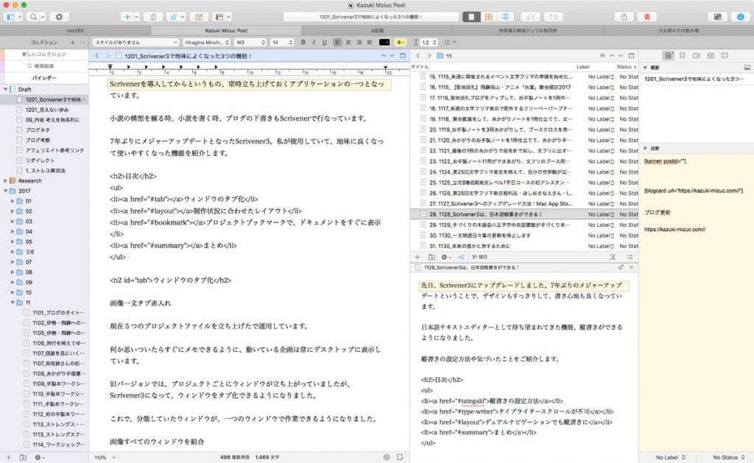Open project settings gear in the main toolbar
The width and height of the screenshot is (754, 463).
[59, 17]
